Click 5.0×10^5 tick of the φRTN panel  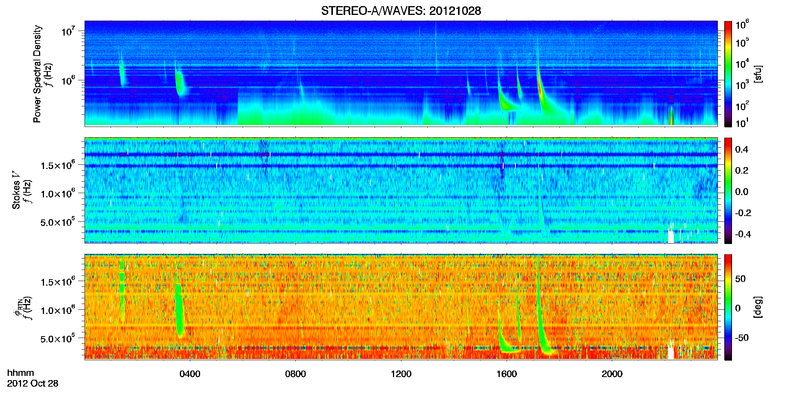point(58,339)
